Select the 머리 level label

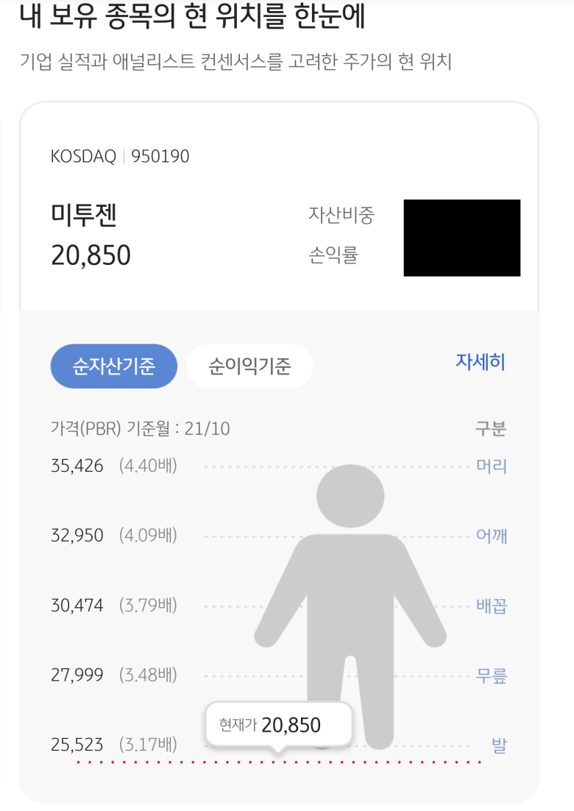492,466
